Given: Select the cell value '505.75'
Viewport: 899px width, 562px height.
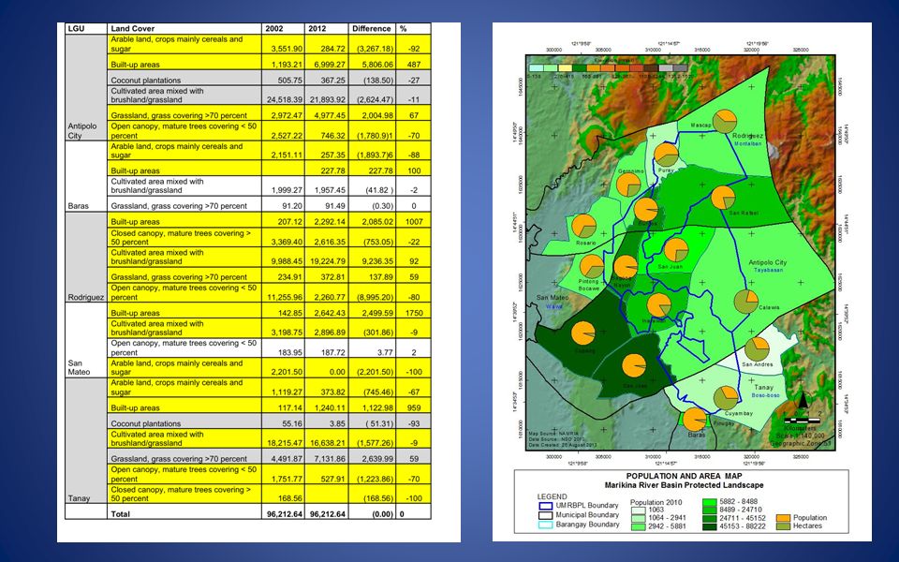Looking at the screenshot, I should click(x=290, y=81).
